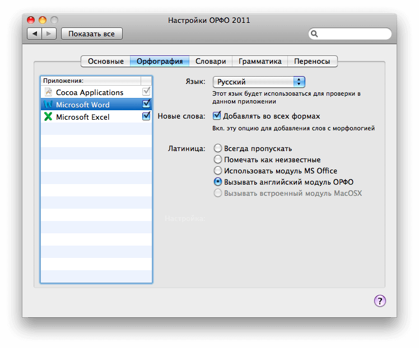Screen dimensions: 419x348
Task: Select the 'Microsoft Excel' list row
Action: click(x=96, y=116)
